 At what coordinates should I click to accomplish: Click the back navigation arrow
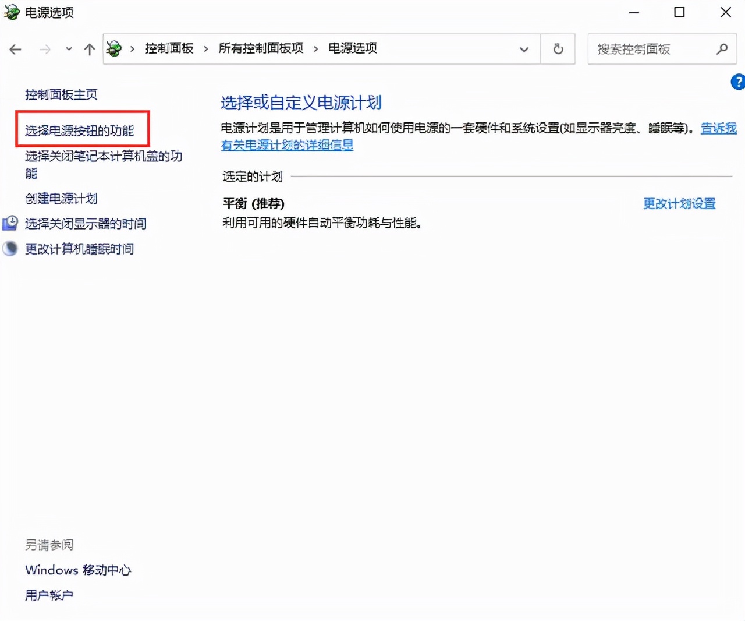(15, 49)
